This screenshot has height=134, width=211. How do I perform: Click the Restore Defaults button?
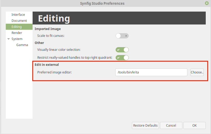click(x=145, y=126)
